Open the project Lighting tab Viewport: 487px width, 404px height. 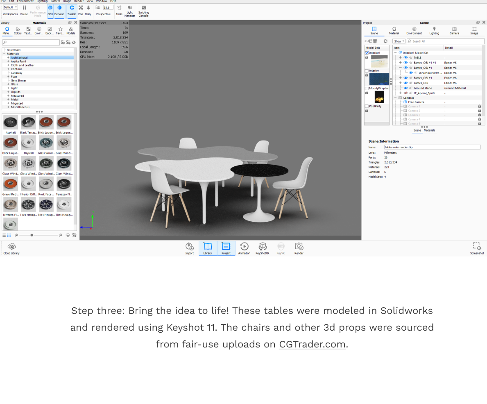[434, 31]
